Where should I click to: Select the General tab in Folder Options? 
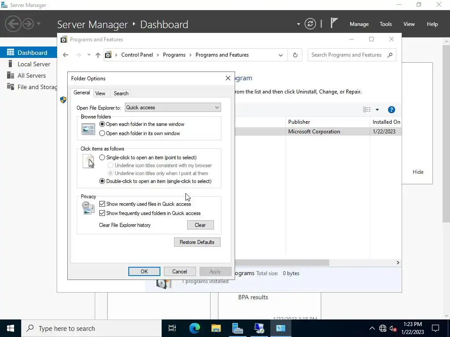pyautogui.click(x=82, y=93)
